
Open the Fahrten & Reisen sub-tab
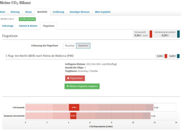coord(28,26)
